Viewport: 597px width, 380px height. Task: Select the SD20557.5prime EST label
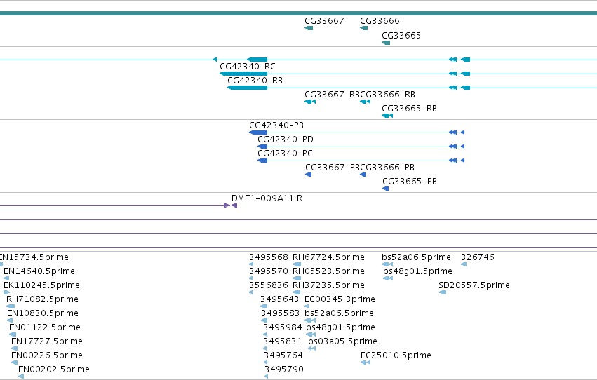coord(474,285)
